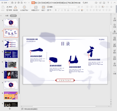
Task: Open the File (文件) menu dropdown arrow
Action: (x=8, y=3)
